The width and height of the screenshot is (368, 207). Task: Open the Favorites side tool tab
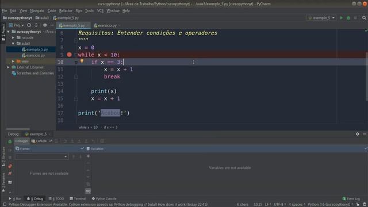tap(3, 182)
